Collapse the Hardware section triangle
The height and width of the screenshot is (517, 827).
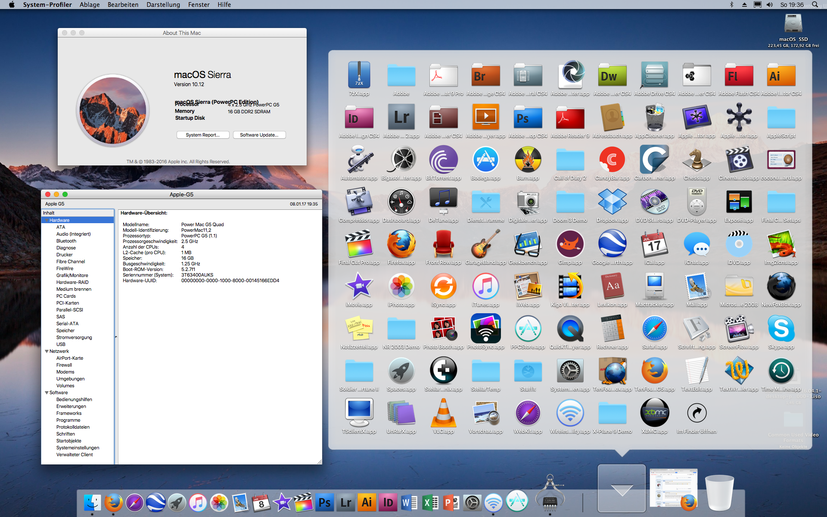[47, 220]
